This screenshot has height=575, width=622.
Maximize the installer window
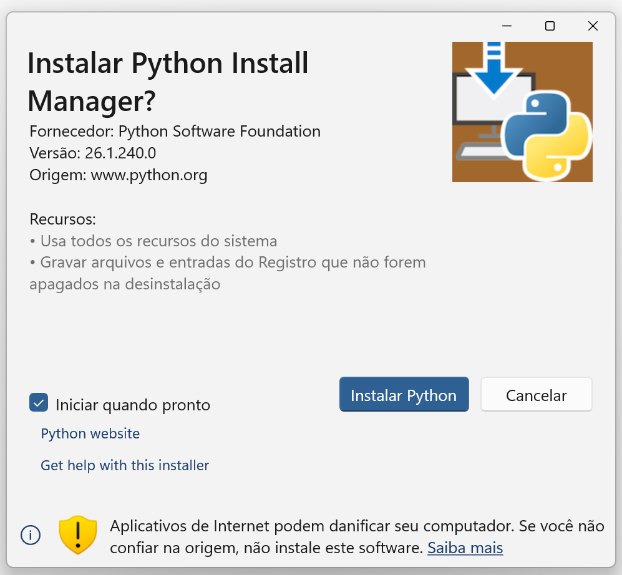[x=550, y=26]
